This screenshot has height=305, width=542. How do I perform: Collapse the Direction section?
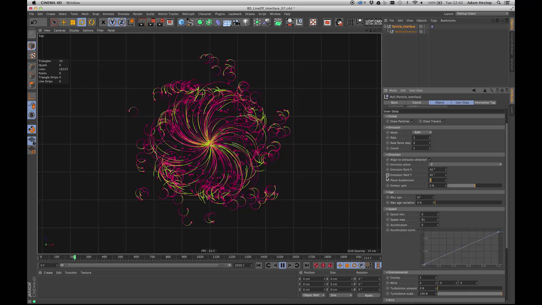(387, 154)
